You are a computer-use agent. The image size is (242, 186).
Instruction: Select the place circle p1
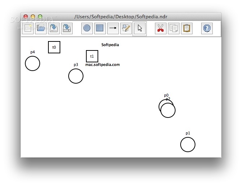pyautogui.click(x=188, y=145)
